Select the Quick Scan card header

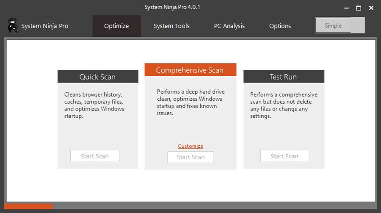click(98, 77)
